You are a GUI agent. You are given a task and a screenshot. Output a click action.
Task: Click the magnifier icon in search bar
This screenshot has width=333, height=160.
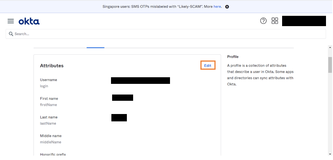point(11,34)
